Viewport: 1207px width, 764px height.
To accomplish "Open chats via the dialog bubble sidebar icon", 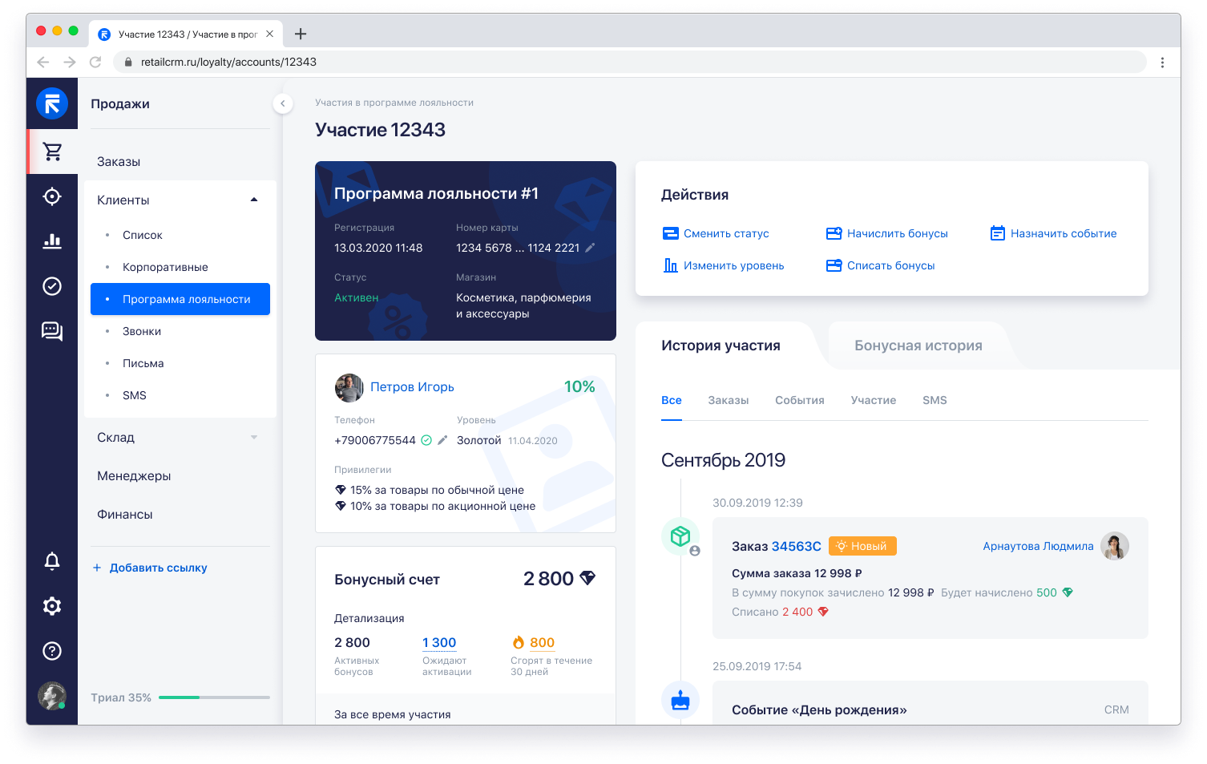I will point(52,331).
